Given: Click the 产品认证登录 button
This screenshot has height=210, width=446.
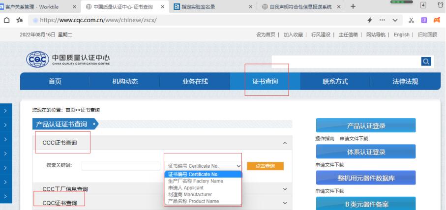Looking at the screenshot, I should 365,126.
